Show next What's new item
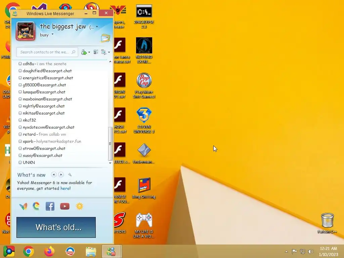 [x=61, y=175]
